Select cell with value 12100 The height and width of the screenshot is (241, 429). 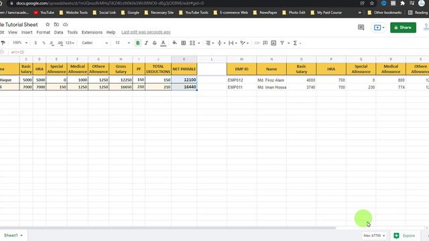pos(184,80)
